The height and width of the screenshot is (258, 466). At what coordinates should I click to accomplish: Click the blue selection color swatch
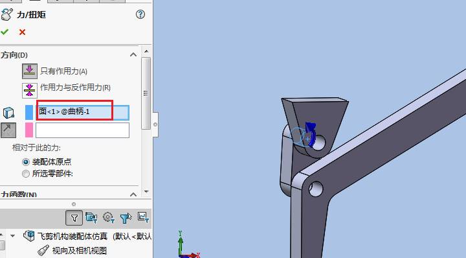(x=29, y=113)
